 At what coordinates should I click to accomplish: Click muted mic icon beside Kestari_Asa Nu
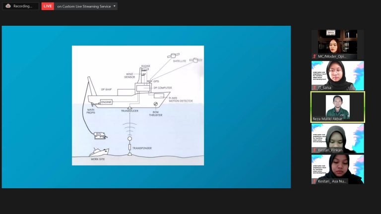315,181
